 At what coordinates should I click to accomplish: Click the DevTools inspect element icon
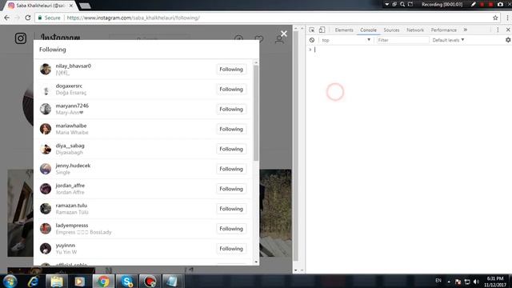pos(312,30)
